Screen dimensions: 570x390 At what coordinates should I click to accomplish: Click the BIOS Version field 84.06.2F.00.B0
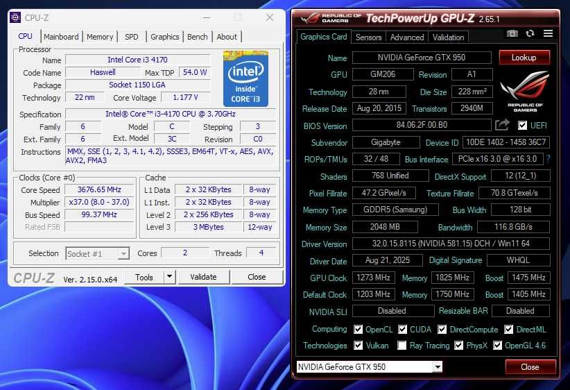tap(422, 125)
